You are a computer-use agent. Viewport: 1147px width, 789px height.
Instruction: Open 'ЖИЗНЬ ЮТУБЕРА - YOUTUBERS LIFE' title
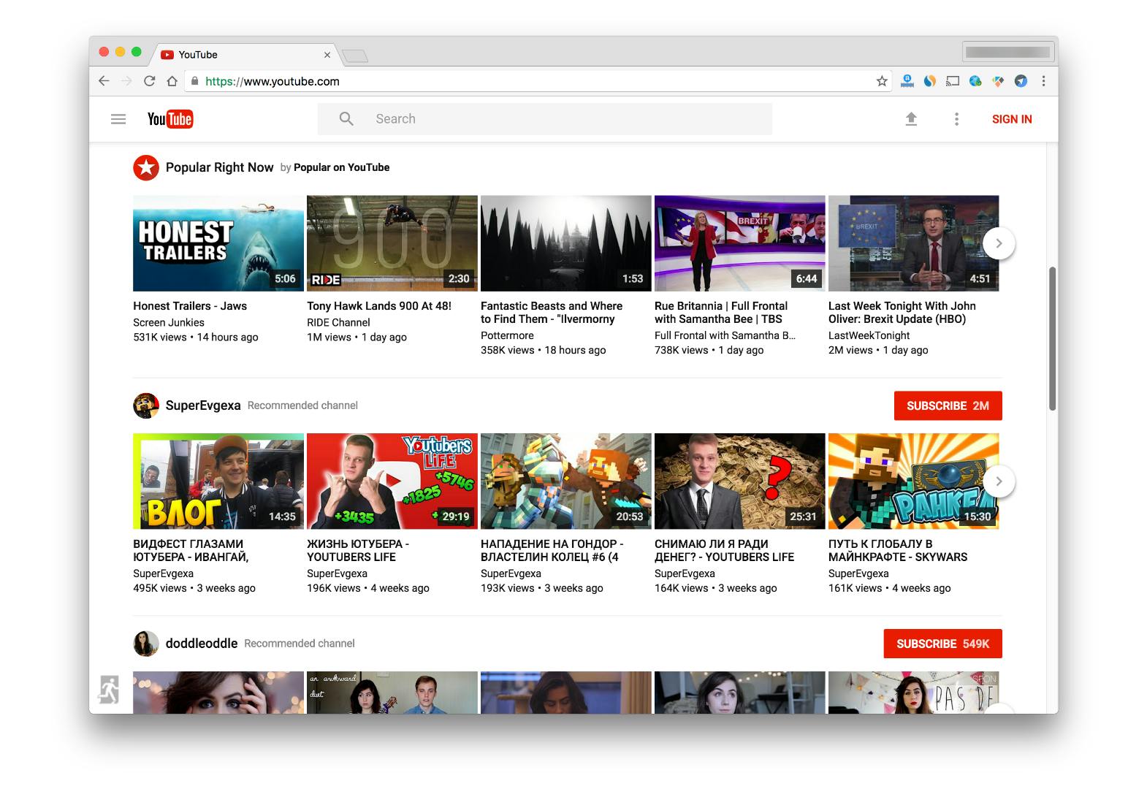click(358, 550)
